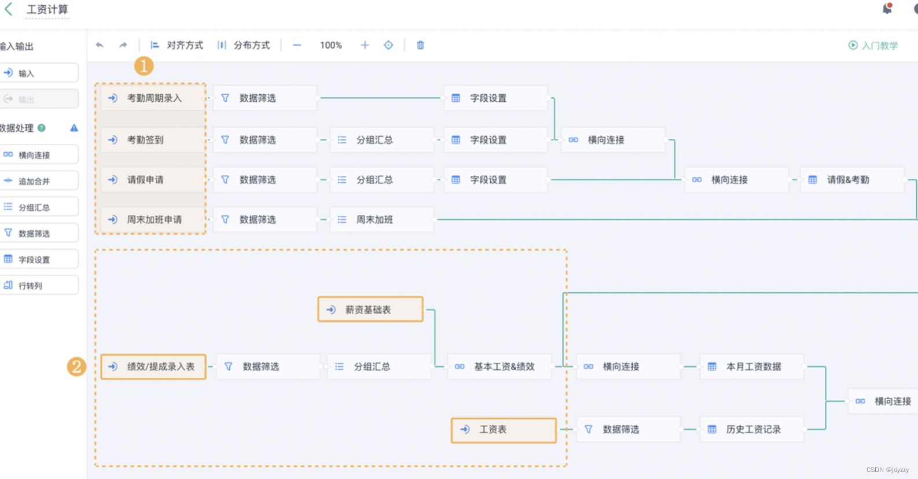The height and width of the screenshot is (479, 918).
Task: Go back with the back arrow
Action: tap(8, 9)
